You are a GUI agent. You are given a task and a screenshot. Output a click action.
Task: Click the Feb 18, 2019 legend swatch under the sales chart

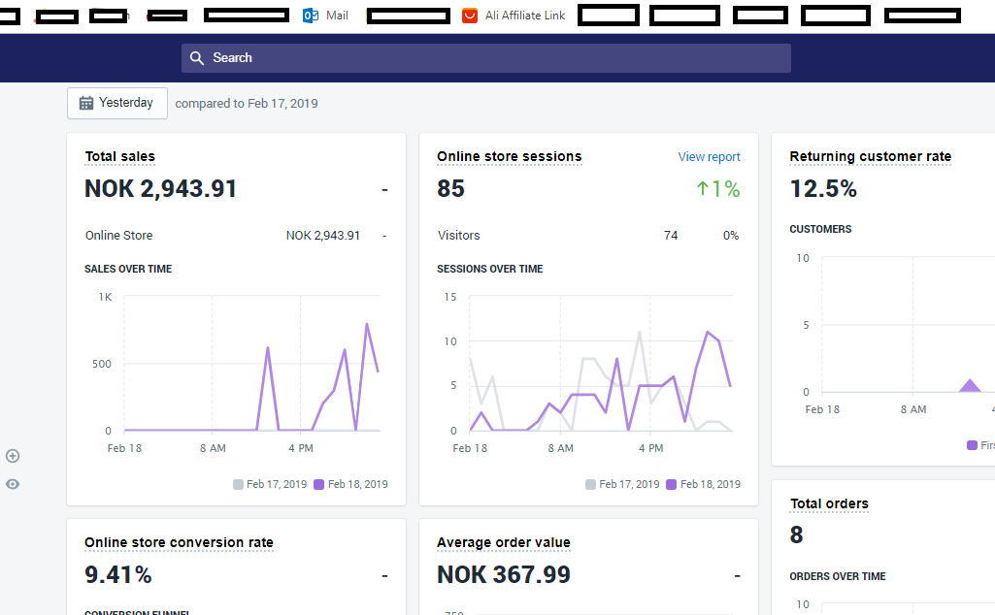[x=318, y=484]
